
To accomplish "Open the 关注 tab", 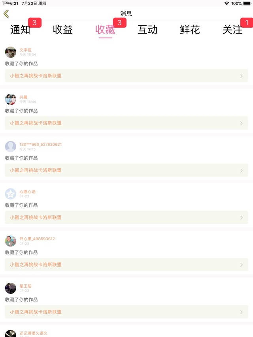I will [232, 30].
